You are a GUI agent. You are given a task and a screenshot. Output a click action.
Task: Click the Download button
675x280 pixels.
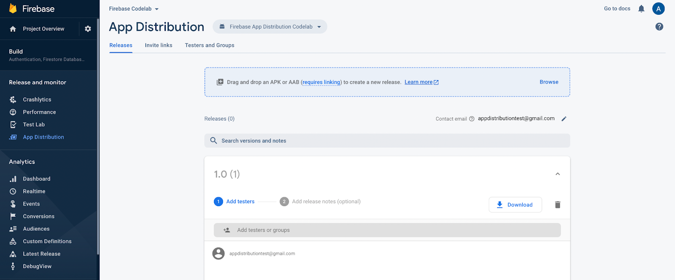515,205
